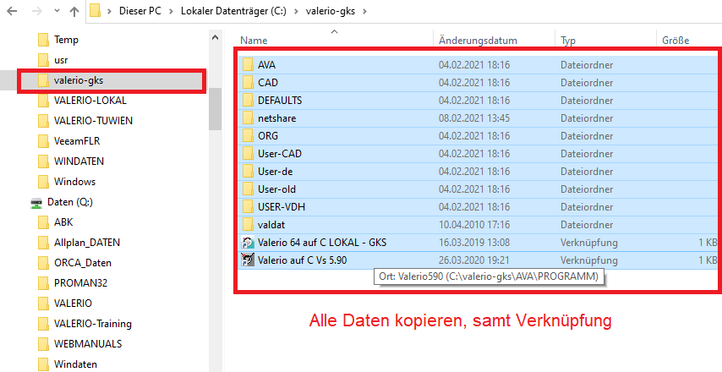Open ORCA_Daten folder in the sidebar
722x372 pixels.
tap(83, 262)
